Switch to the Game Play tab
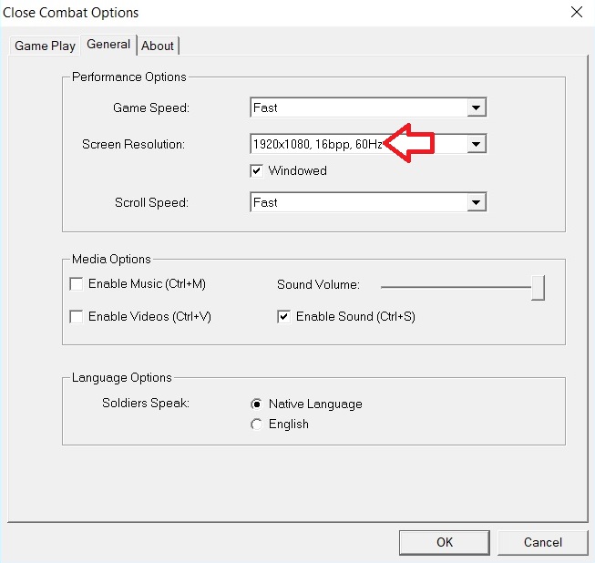595x563 pixels. [45, 46]
